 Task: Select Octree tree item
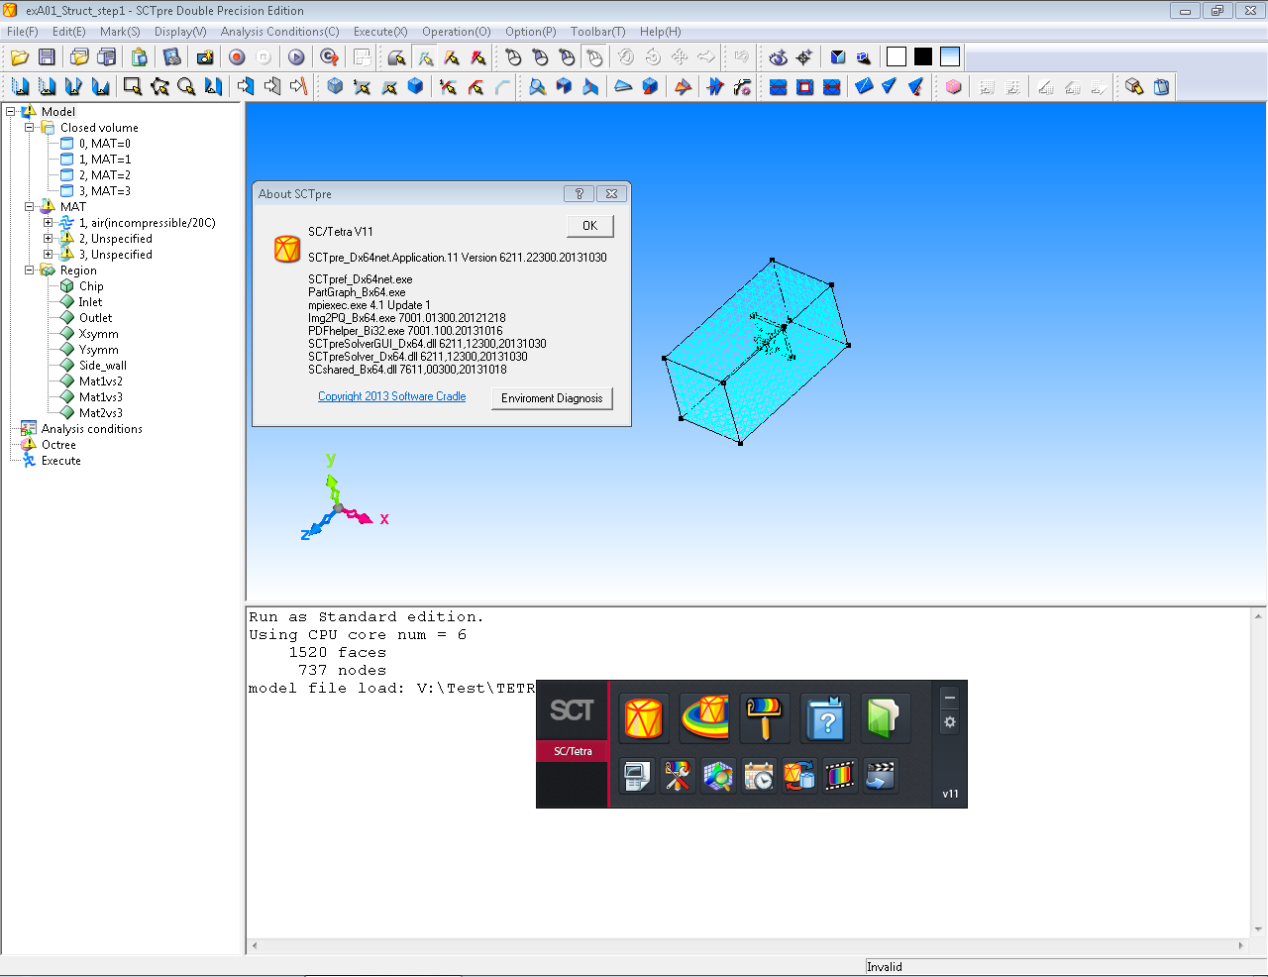(58, 445)
